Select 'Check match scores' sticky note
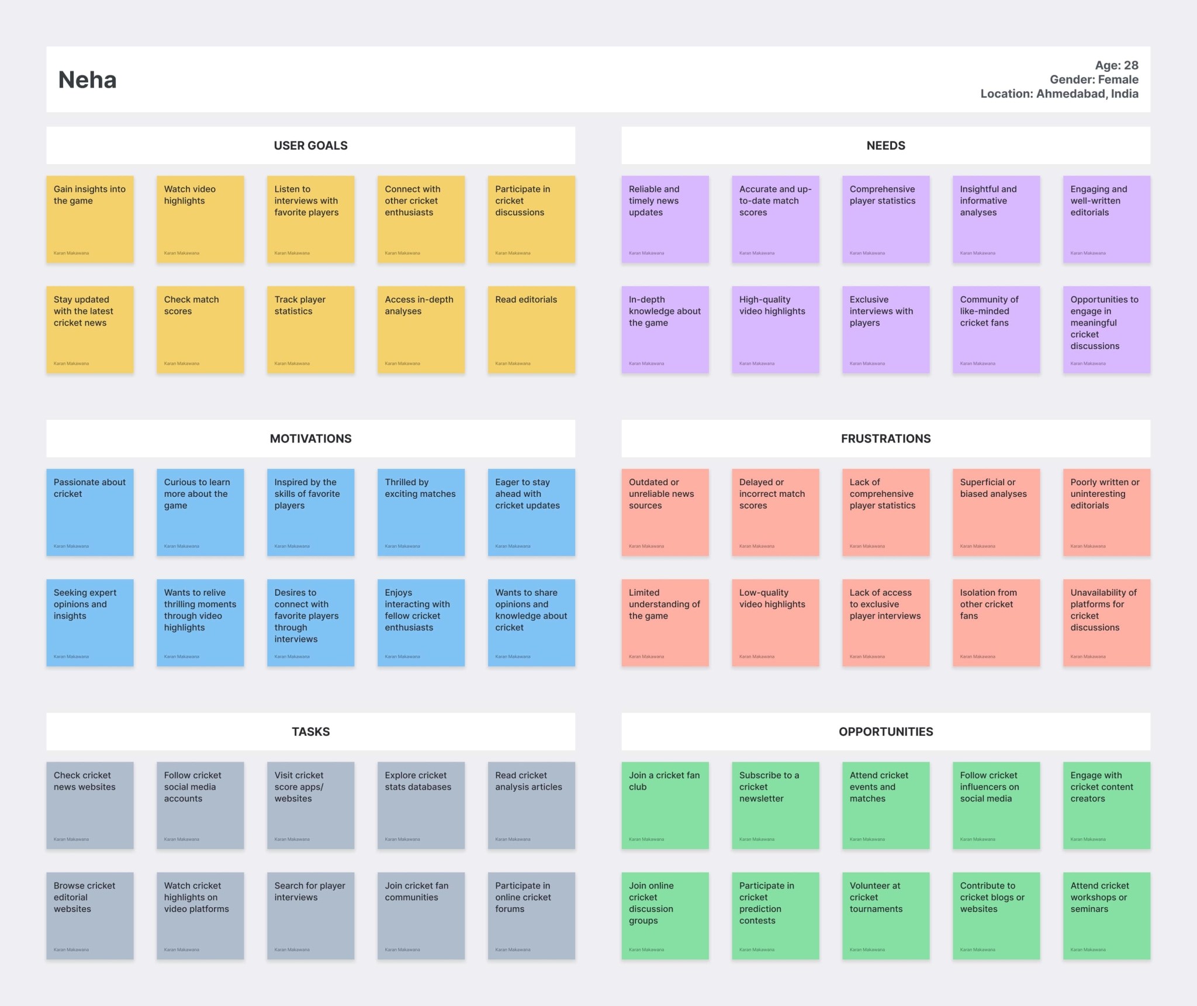Image resolution: width=1197 pixels, height=1006 pixels. click(200, 330)
